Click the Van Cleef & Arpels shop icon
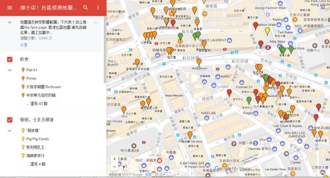The width and height of the screenshot is (330, 178). [279, 130]
